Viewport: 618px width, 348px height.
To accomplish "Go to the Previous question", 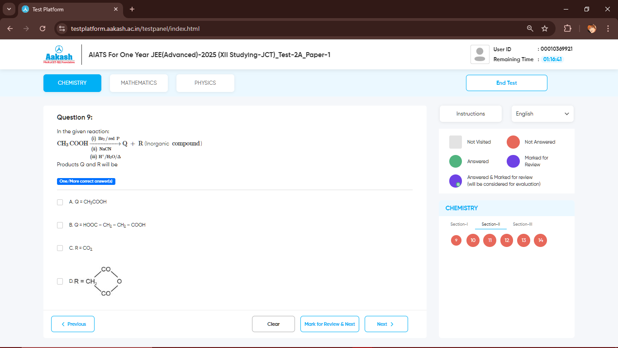I will pos(73,324).
